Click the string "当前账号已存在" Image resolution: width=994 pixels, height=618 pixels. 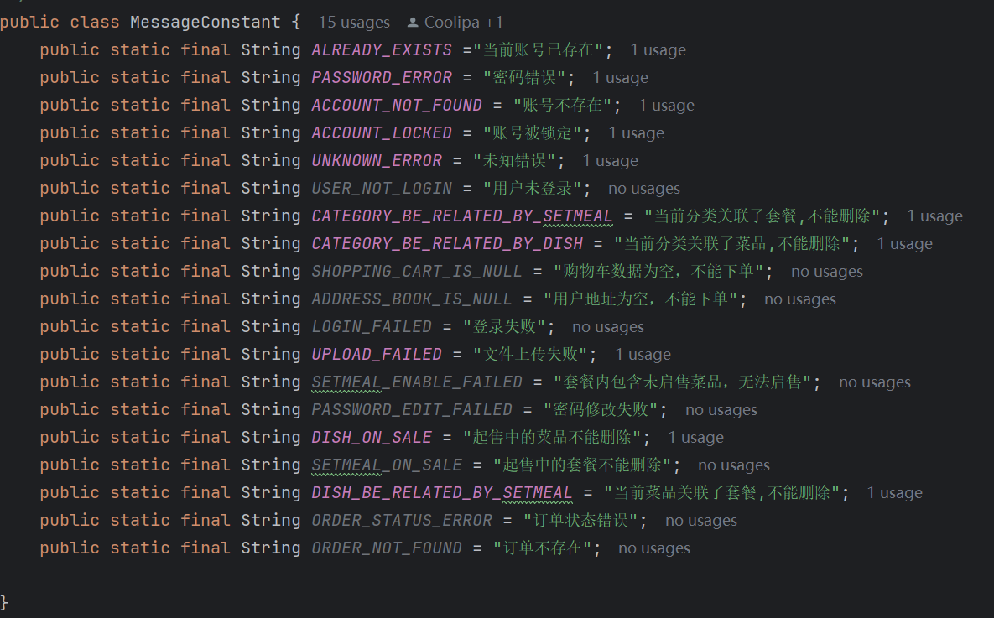539,50
